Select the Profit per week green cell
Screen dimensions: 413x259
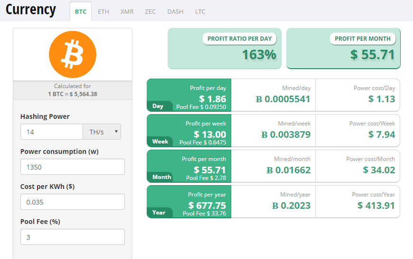(x=189, y=131)
